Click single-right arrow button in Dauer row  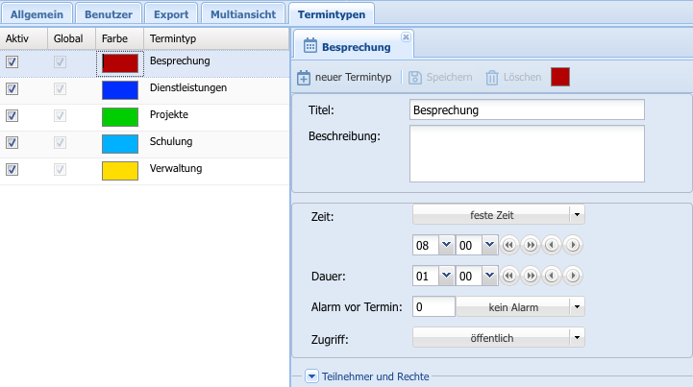pyautogui.click(x=573, y=276)
